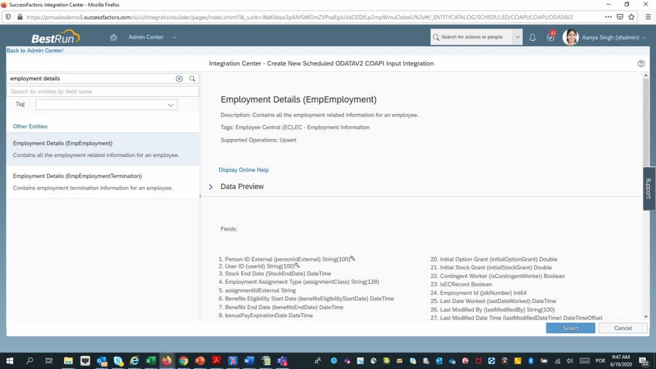Open Microsoft Teams from the taskbar
Image resolution: width=656 pixels, height=369 pixels.
tap(282, 361)
